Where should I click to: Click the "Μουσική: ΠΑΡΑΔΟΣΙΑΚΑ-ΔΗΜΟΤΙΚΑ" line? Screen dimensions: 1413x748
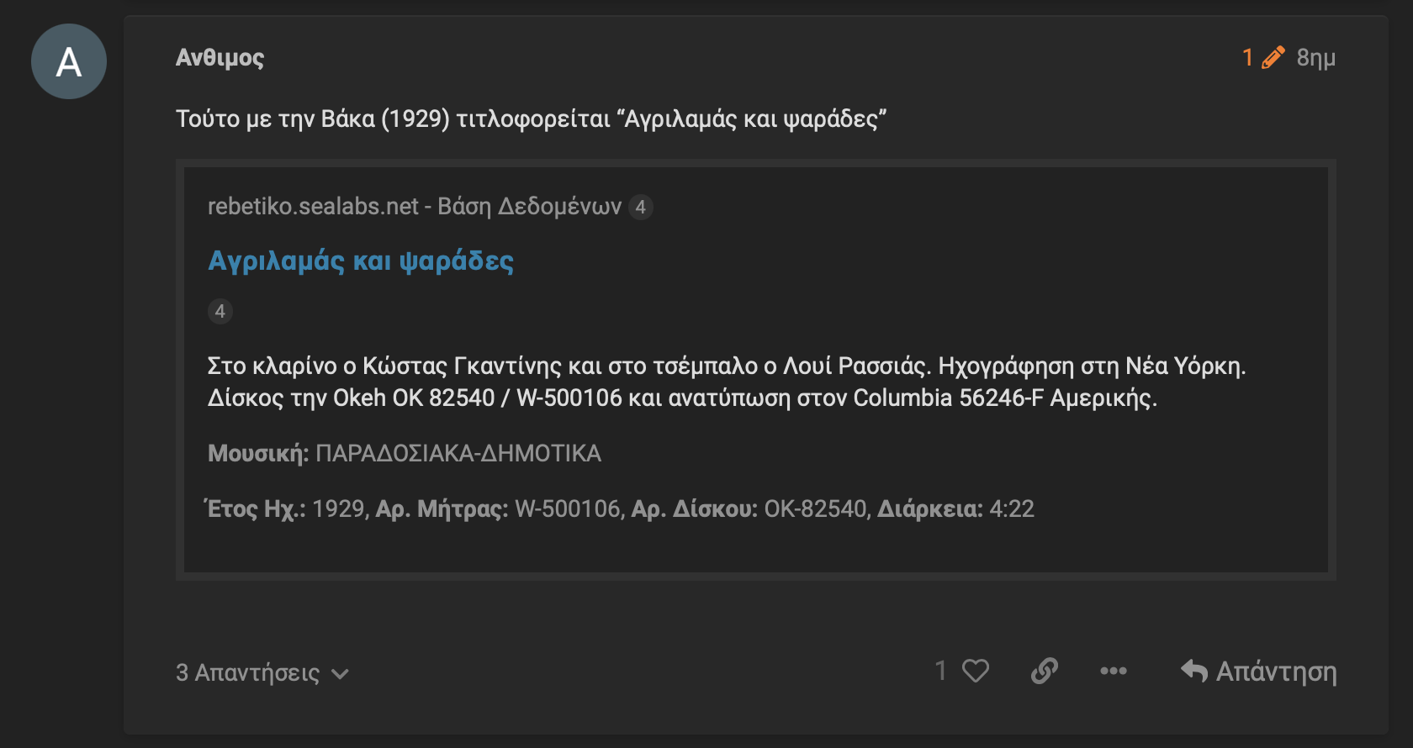tap(405, 454)
